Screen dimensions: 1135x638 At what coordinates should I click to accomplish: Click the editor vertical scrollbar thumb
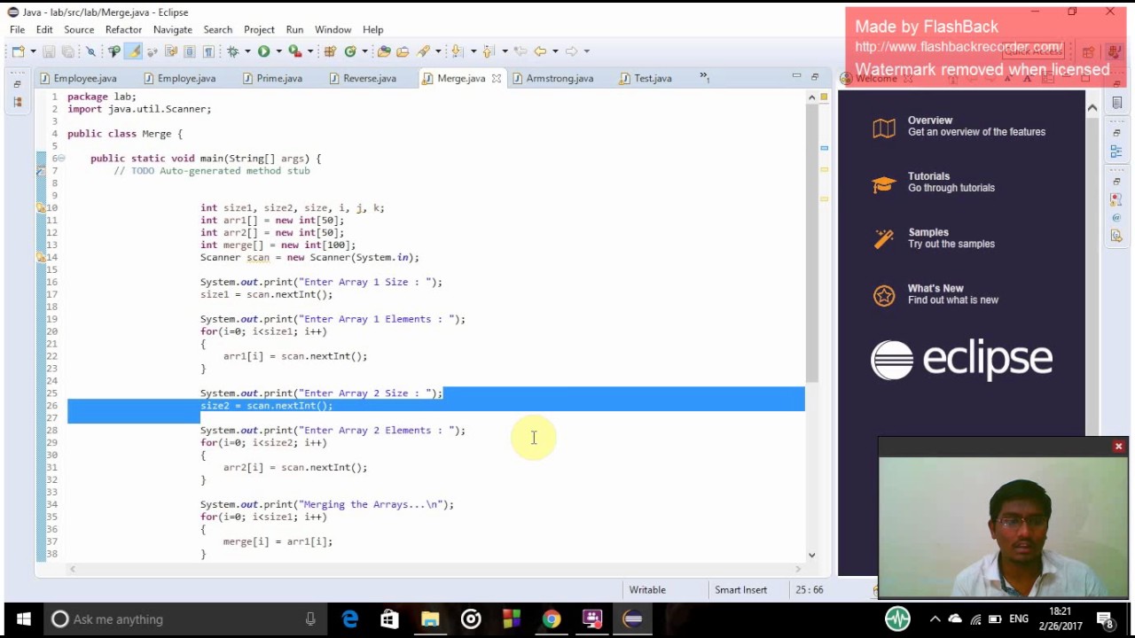coord(811,244)
